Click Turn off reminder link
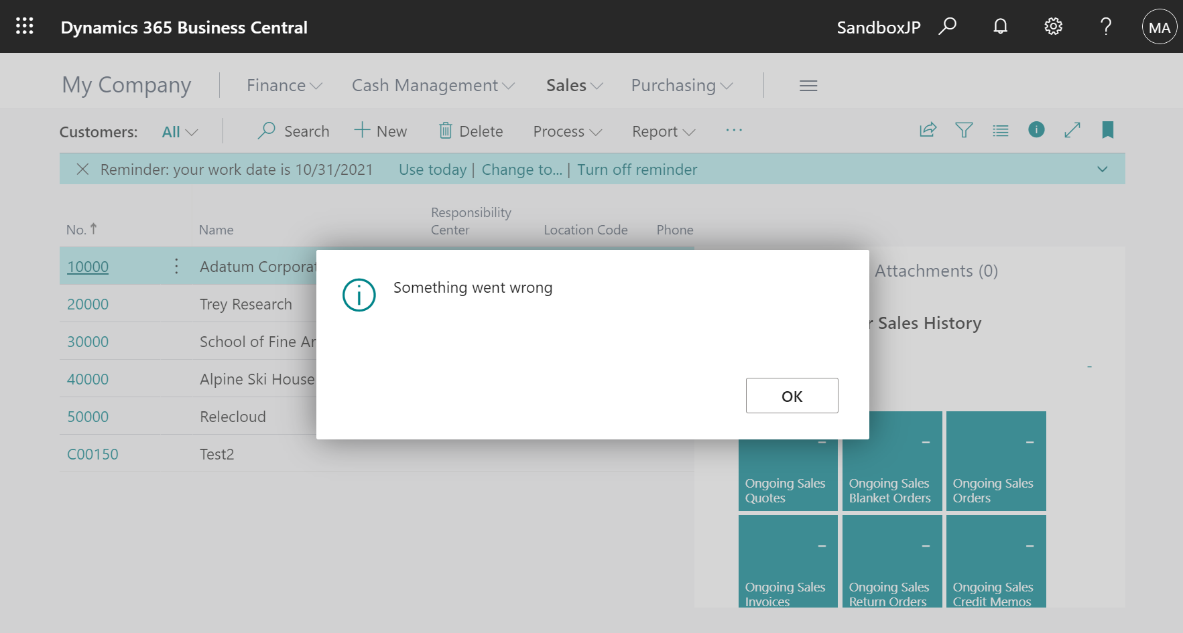This screenshot has height=633, width=1183. click(637, 169)
